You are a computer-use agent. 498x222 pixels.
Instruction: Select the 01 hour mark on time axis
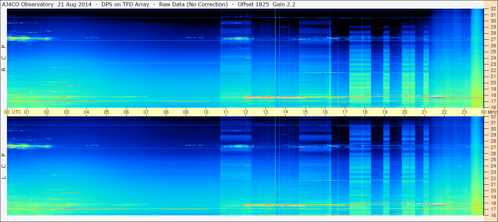(x=27, y=112)
